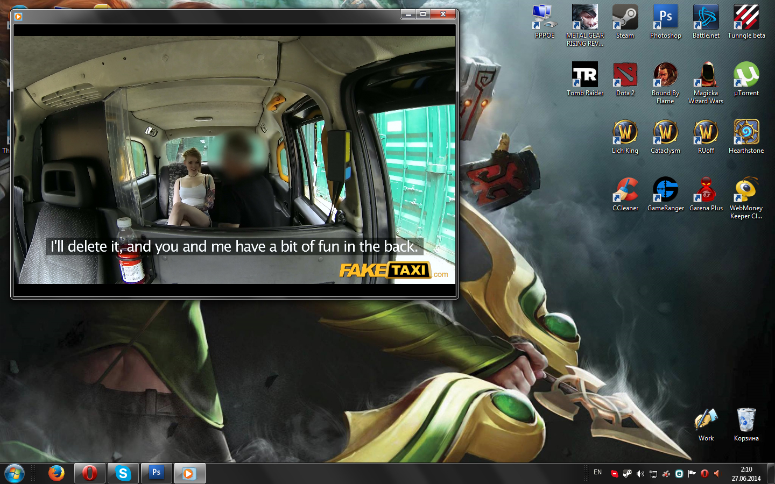This screenshot has height=484, width=775.
Task: Open the Windows Start menu orb
Action: pyautogui.click(x=15, y=473)
